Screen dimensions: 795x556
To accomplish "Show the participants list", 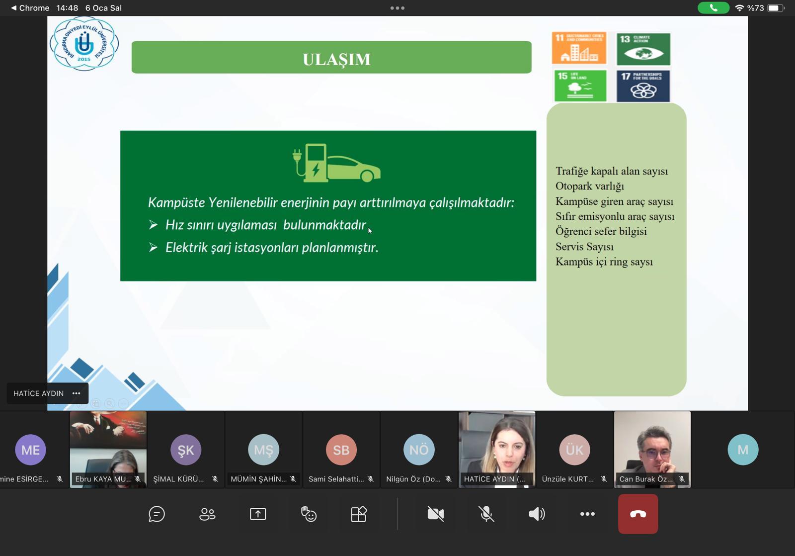I will click(207, 514).
